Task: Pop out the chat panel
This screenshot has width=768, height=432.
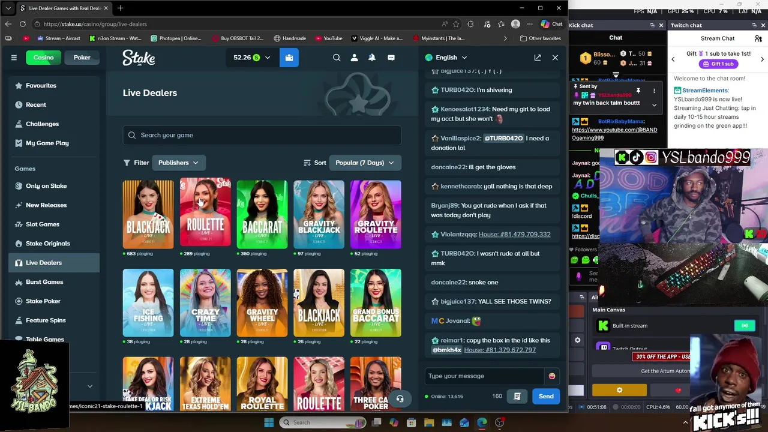Action: pyautogui.click(x=538, y=58)
